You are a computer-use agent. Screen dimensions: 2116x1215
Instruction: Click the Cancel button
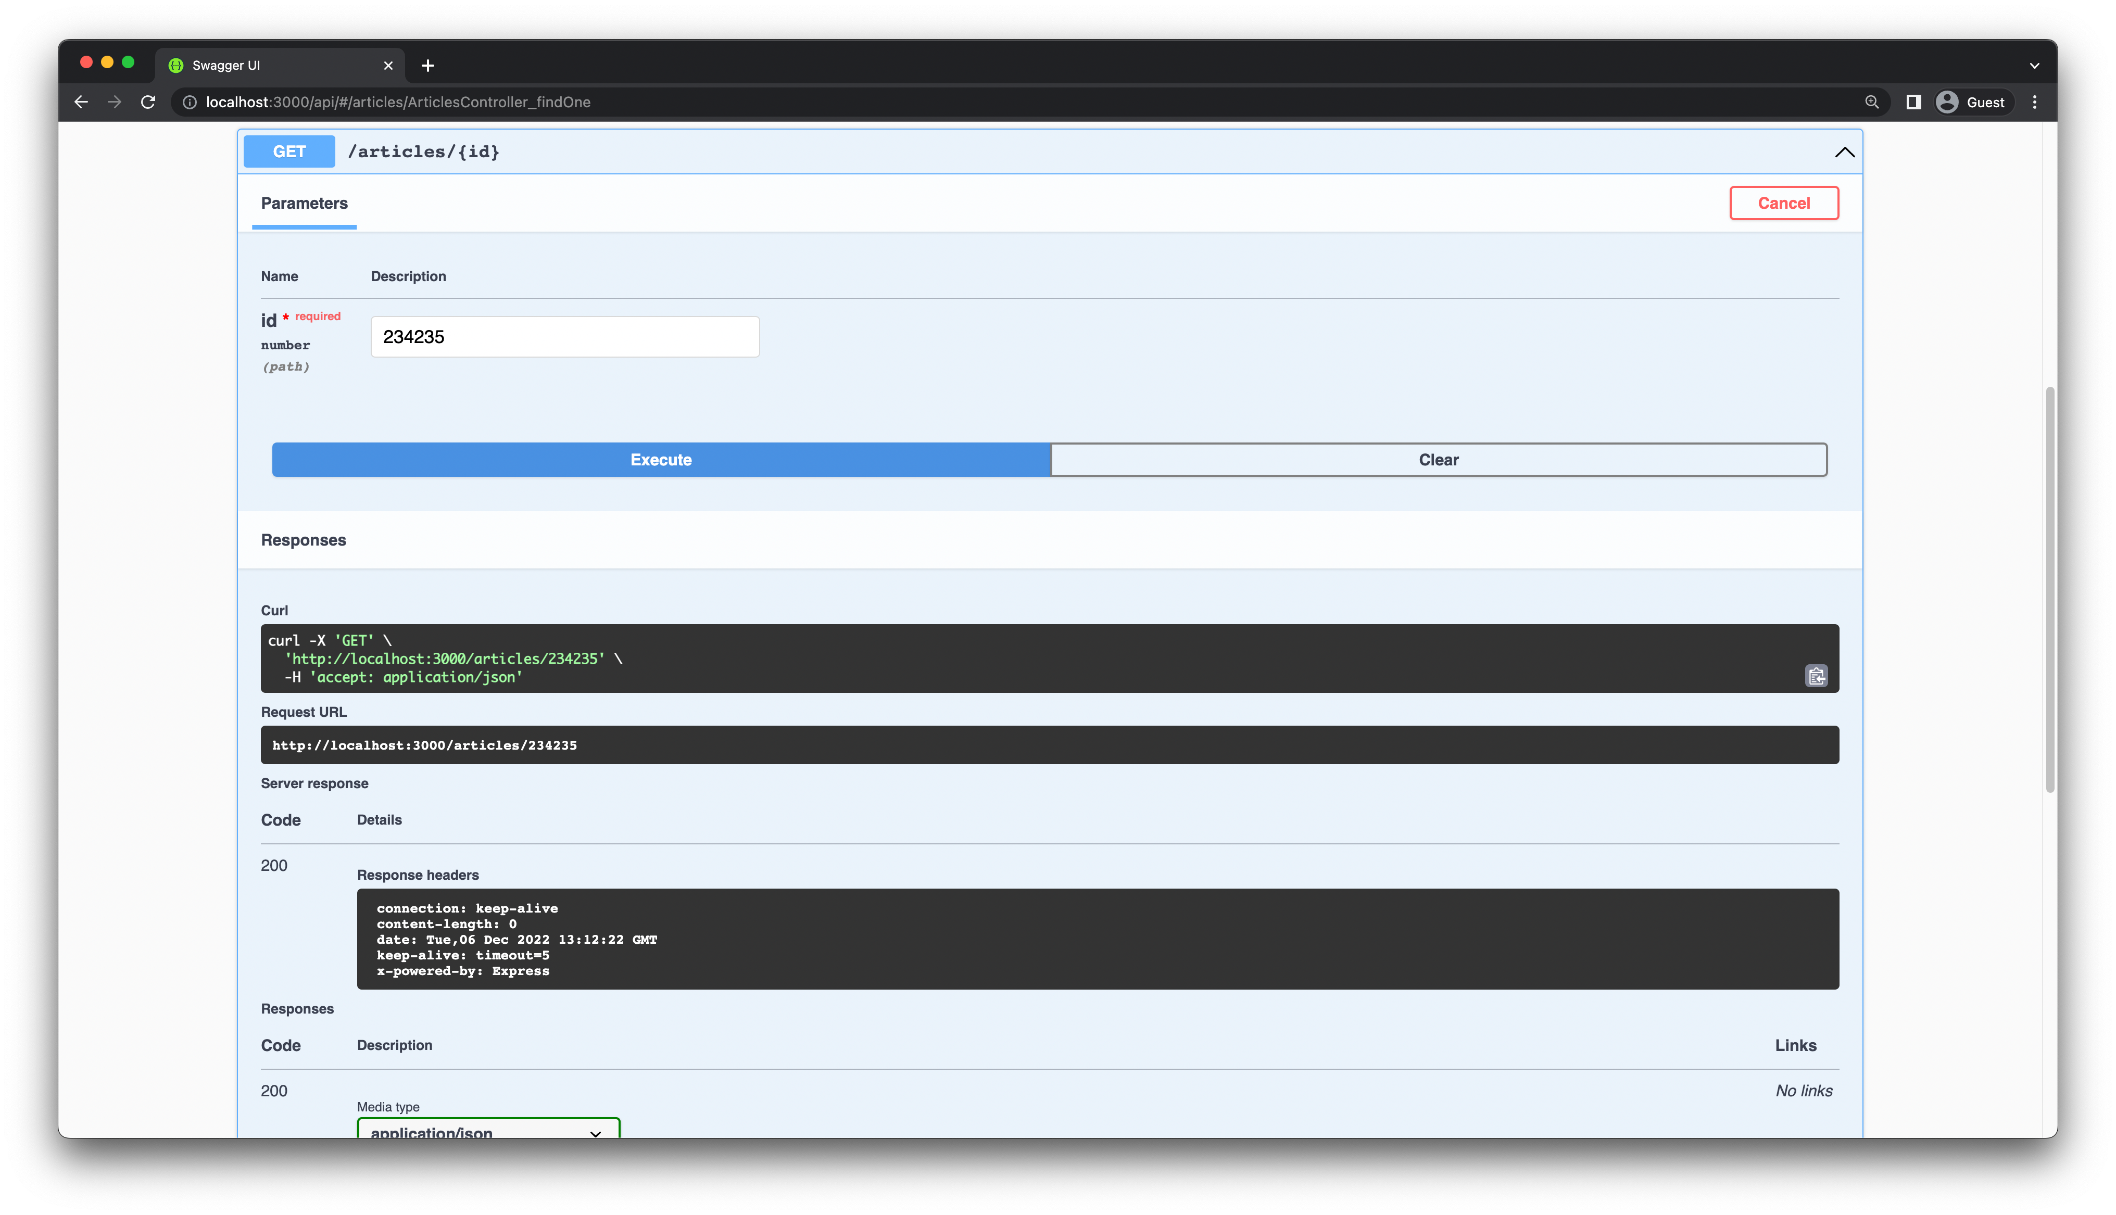(x=1785, y=202)
